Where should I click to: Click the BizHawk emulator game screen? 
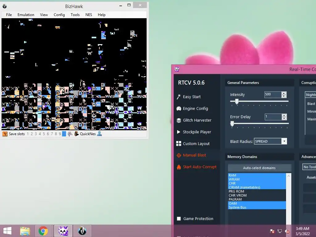point(74,74)
